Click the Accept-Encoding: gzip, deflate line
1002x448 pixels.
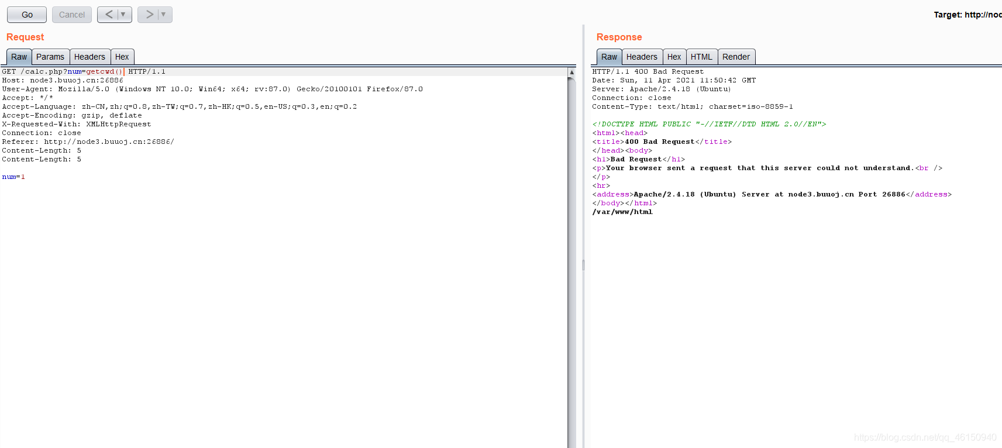point(72,115)
